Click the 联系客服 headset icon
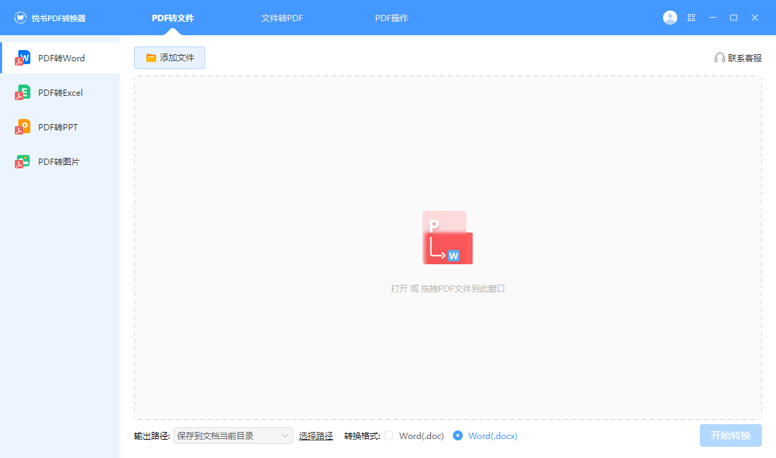 720,58
